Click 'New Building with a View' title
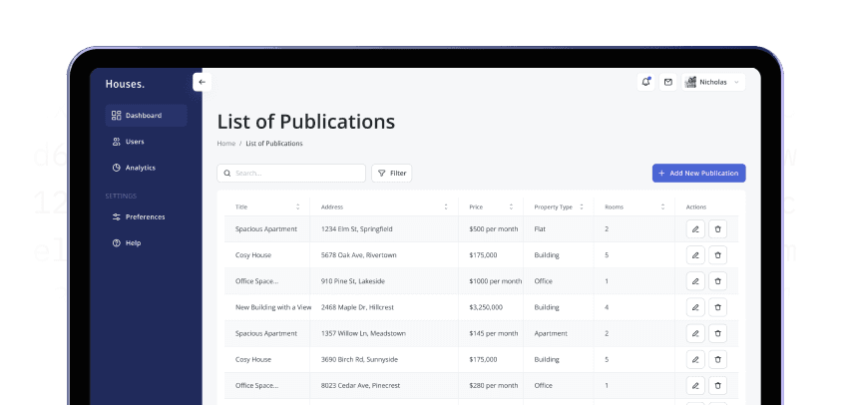 (x=273, y=307)
